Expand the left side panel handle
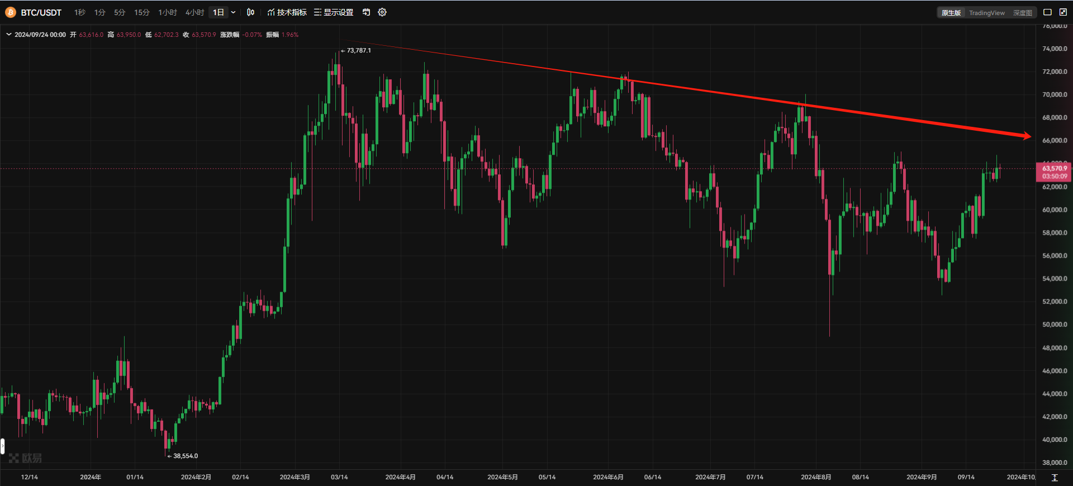This screenshot has width=1073, height=486. [x=3, y=446]
